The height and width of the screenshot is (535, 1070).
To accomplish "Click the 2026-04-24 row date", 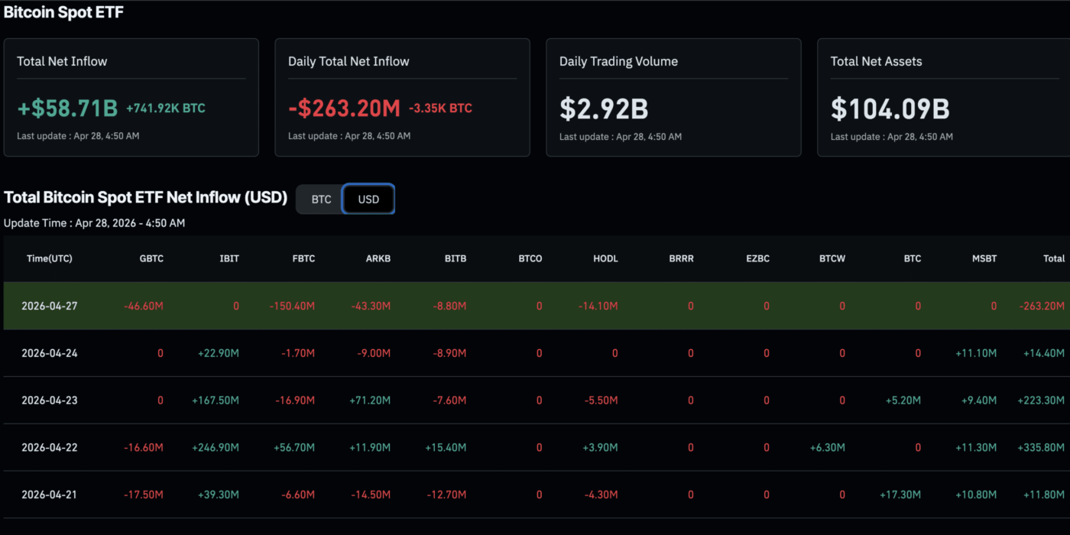I will [x=50, y=353].
